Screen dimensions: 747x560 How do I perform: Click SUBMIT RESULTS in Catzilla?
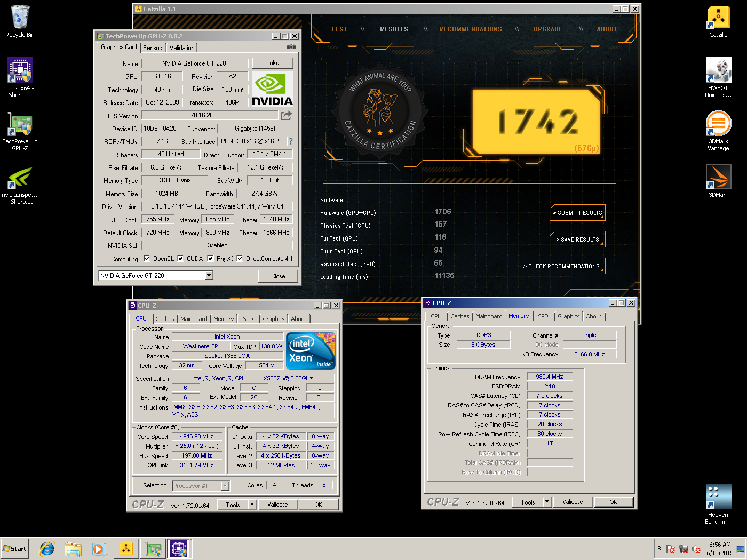pos(577,213)
